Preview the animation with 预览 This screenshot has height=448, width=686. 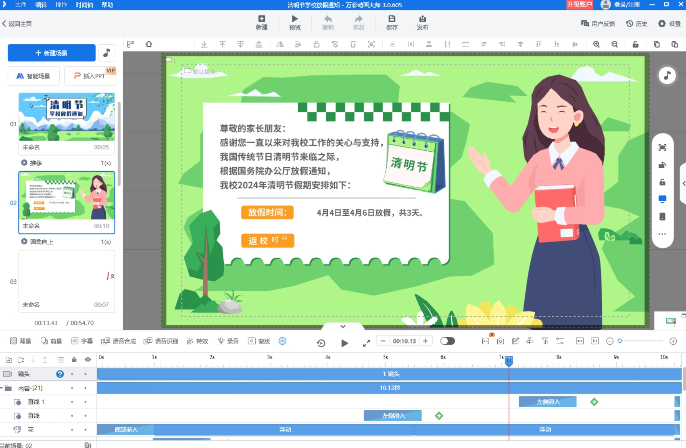(x=295, y=23)
